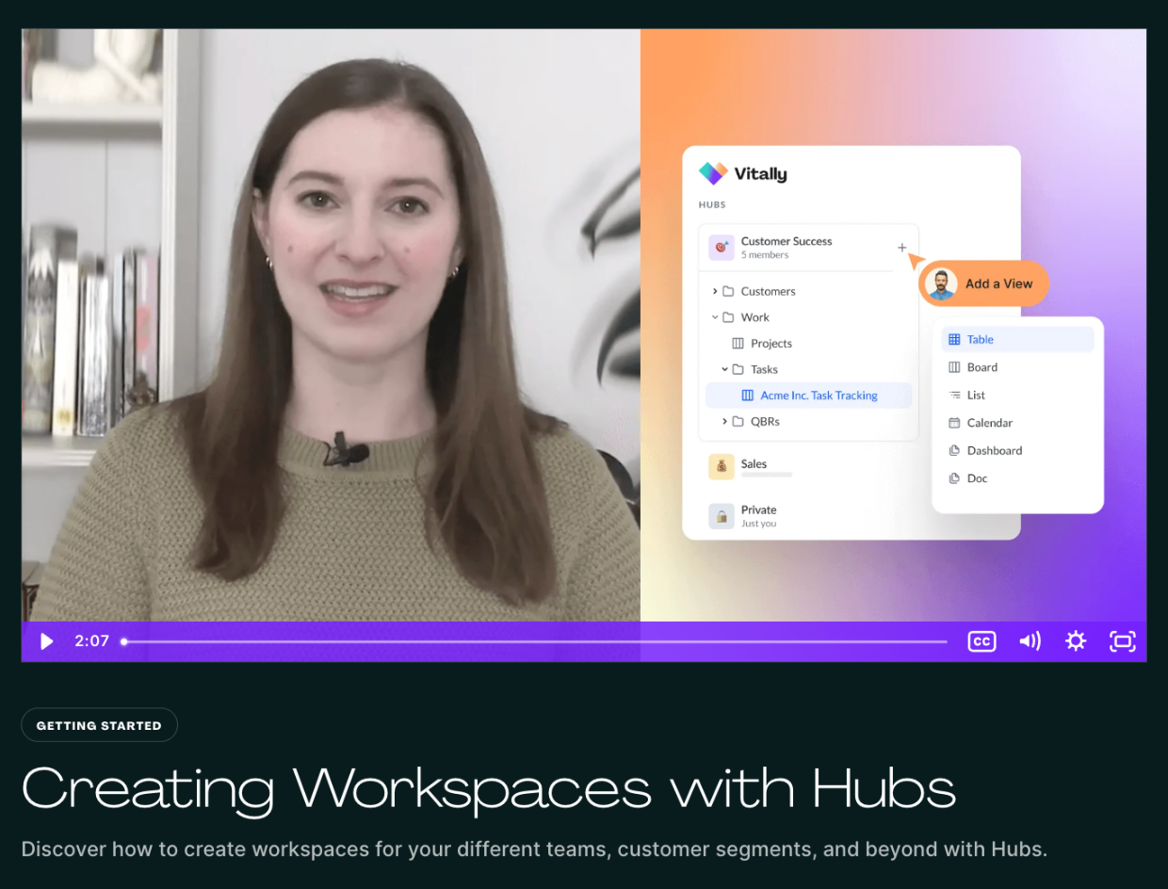Viewport: 1168px width, 889px height.
Task: Click the Add a View bubble
Action: pyautogui.click(x=983, y=283)
